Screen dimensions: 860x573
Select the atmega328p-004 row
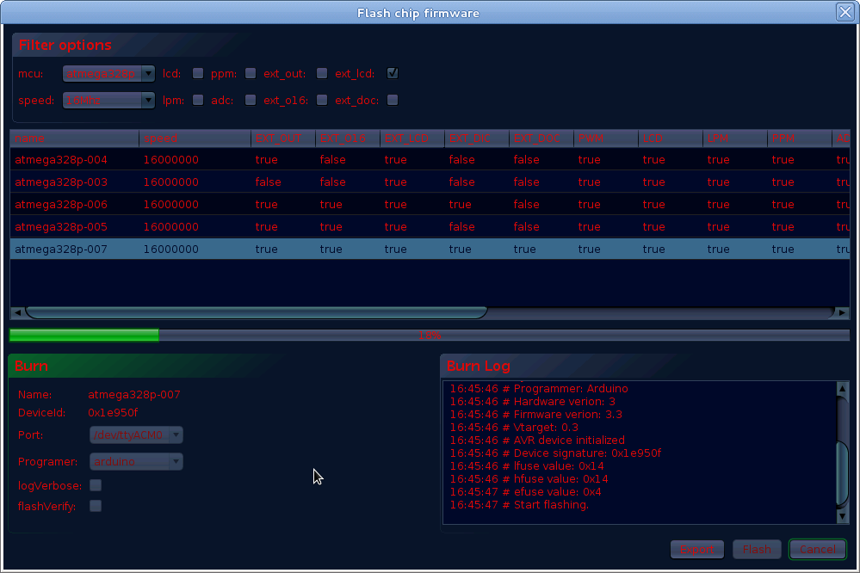point(430,159)
